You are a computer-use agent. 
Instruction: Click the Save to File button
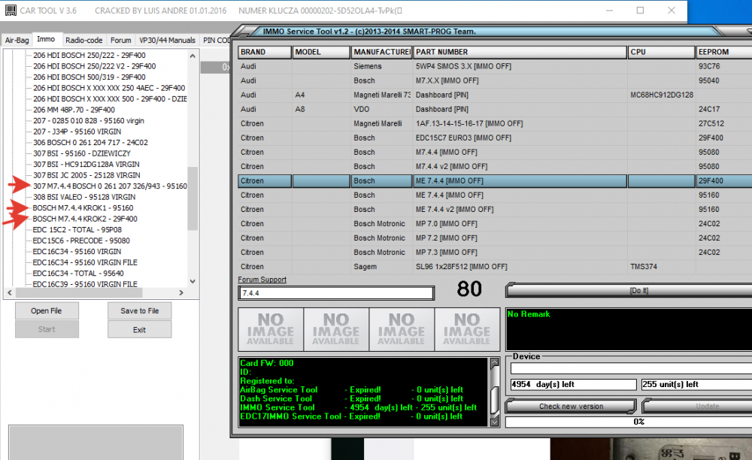tap(140, 310)
